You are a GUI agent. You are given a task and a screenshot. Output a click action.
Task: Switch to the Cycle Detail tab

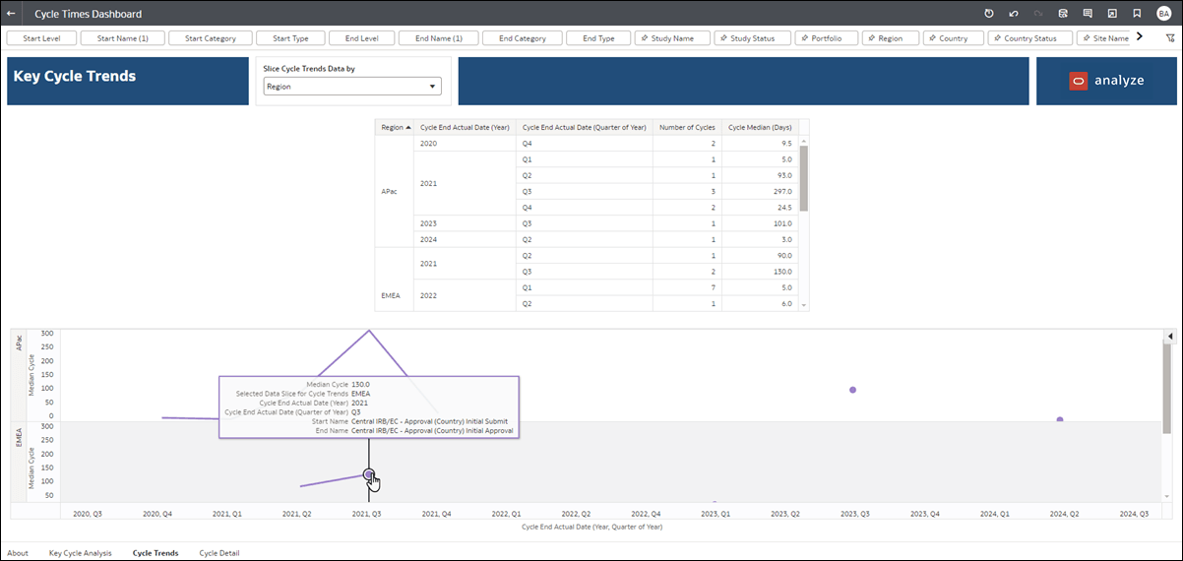218,553
